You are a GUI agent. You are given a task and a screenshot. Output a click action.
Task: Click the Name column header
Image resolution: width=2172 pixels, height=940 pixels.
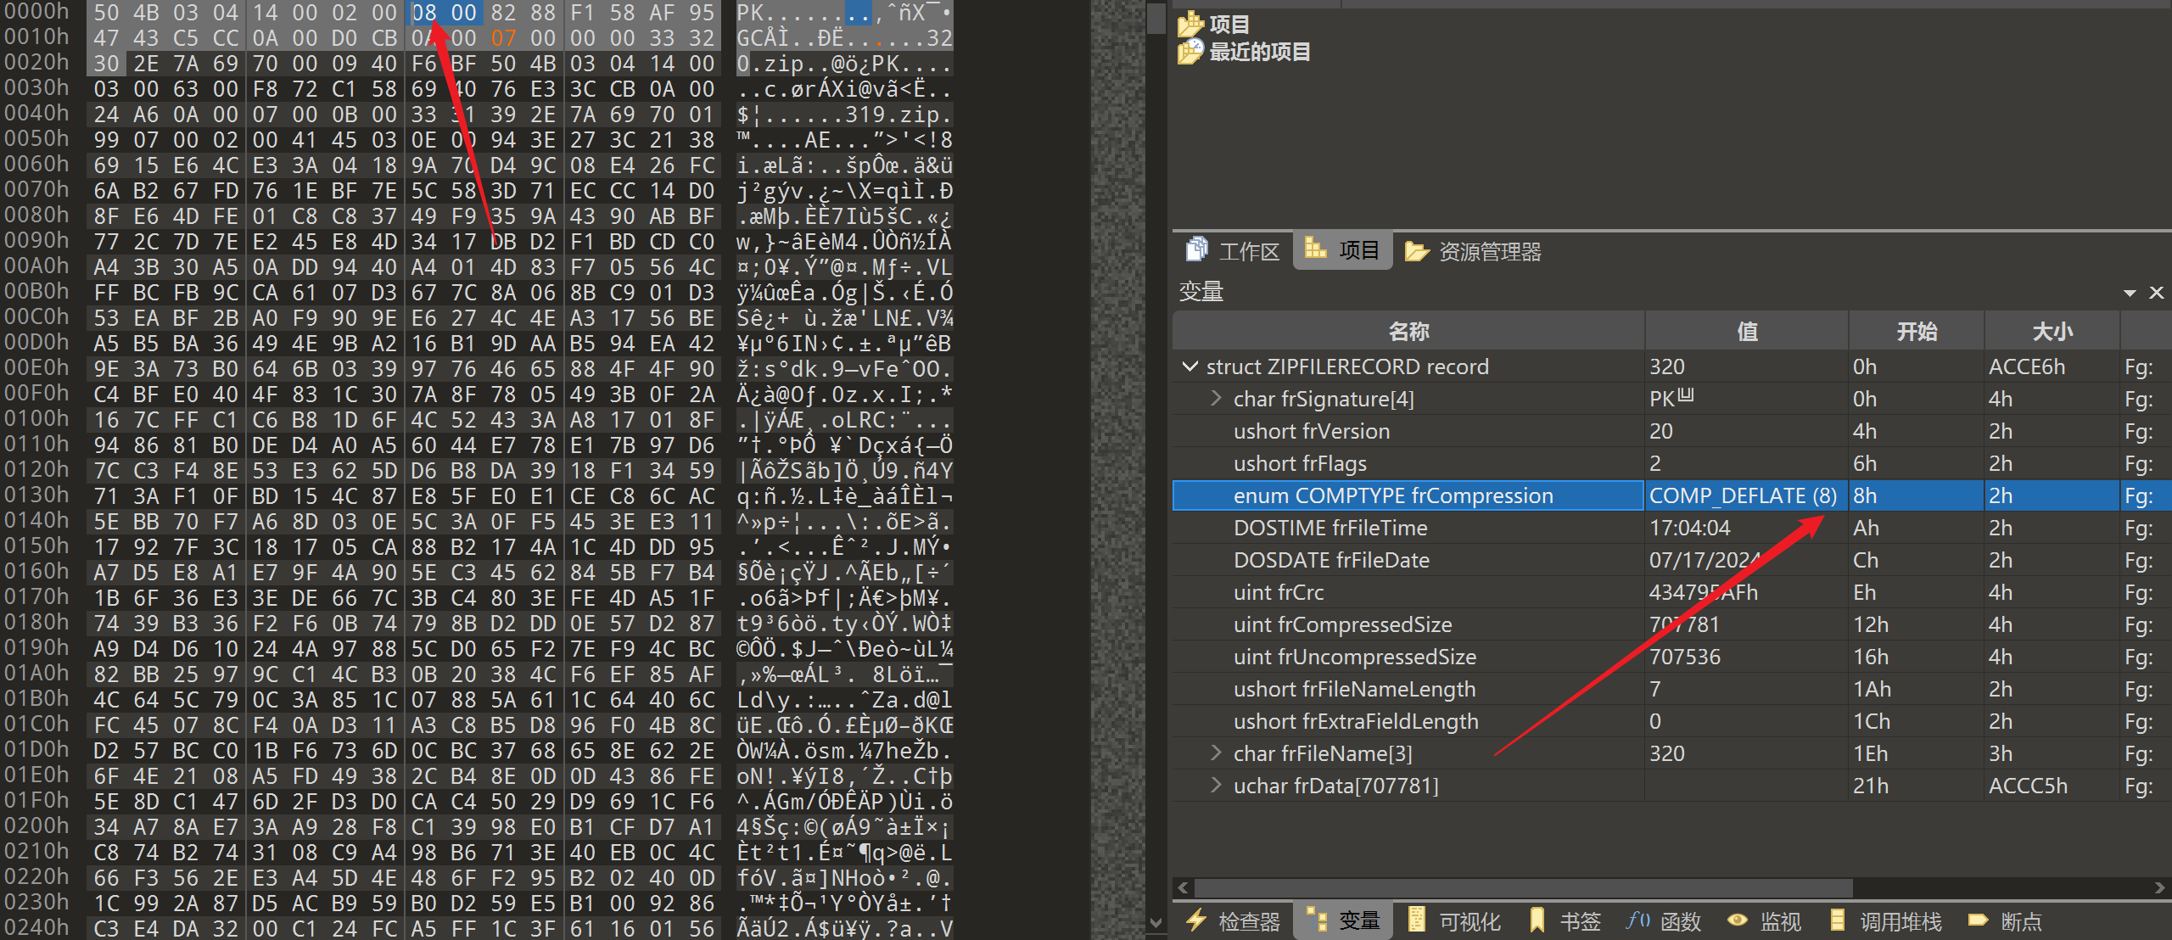click(x=1408, y=332)
